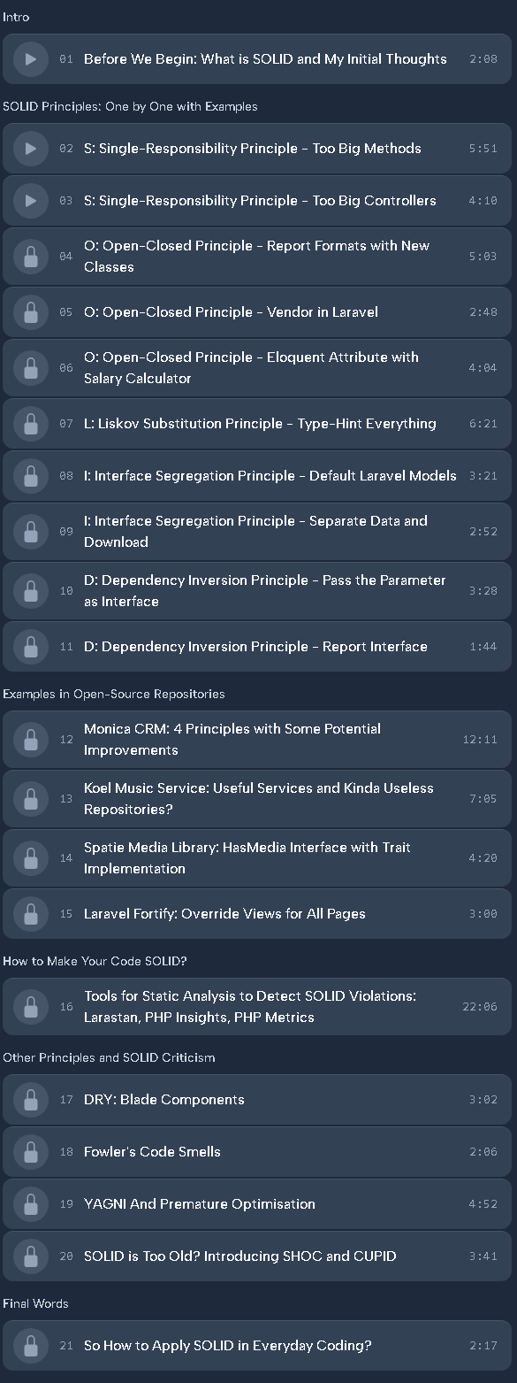Click lock icon for Report Formats with New Classes
The width and height of the screenshot is (517, 1383).
click(x=30, y=257)
